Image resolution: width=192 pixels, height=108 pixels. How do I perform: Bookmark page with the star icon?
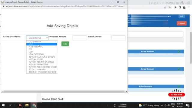(x=170, y=7)
